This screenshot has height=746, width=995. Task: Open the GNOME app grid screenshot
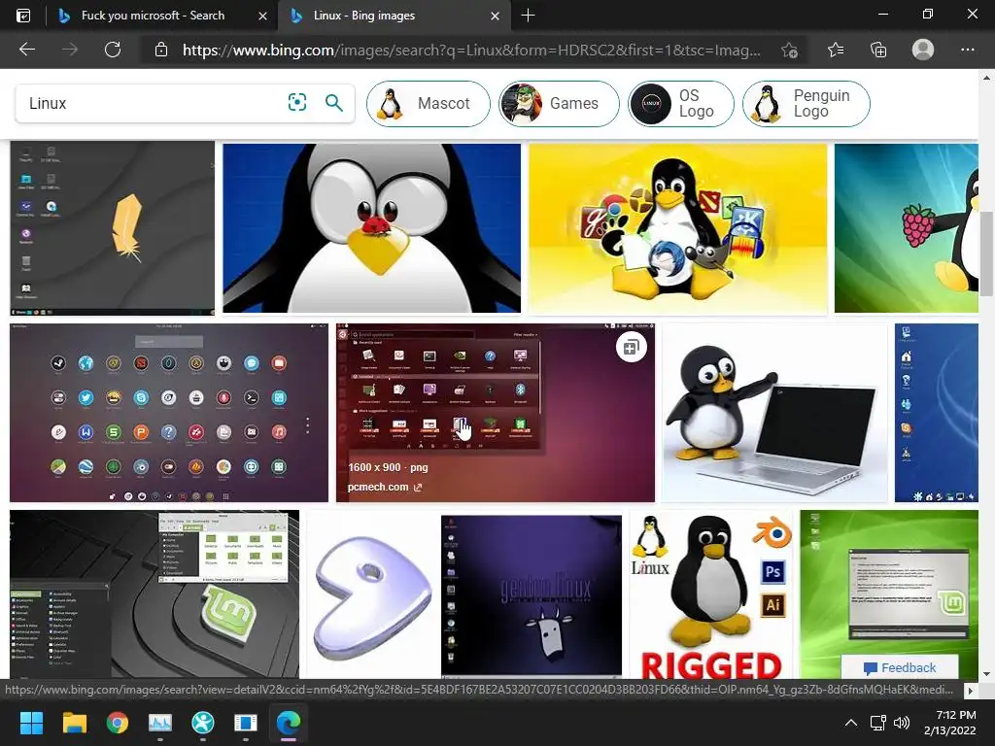pos(169,413)
